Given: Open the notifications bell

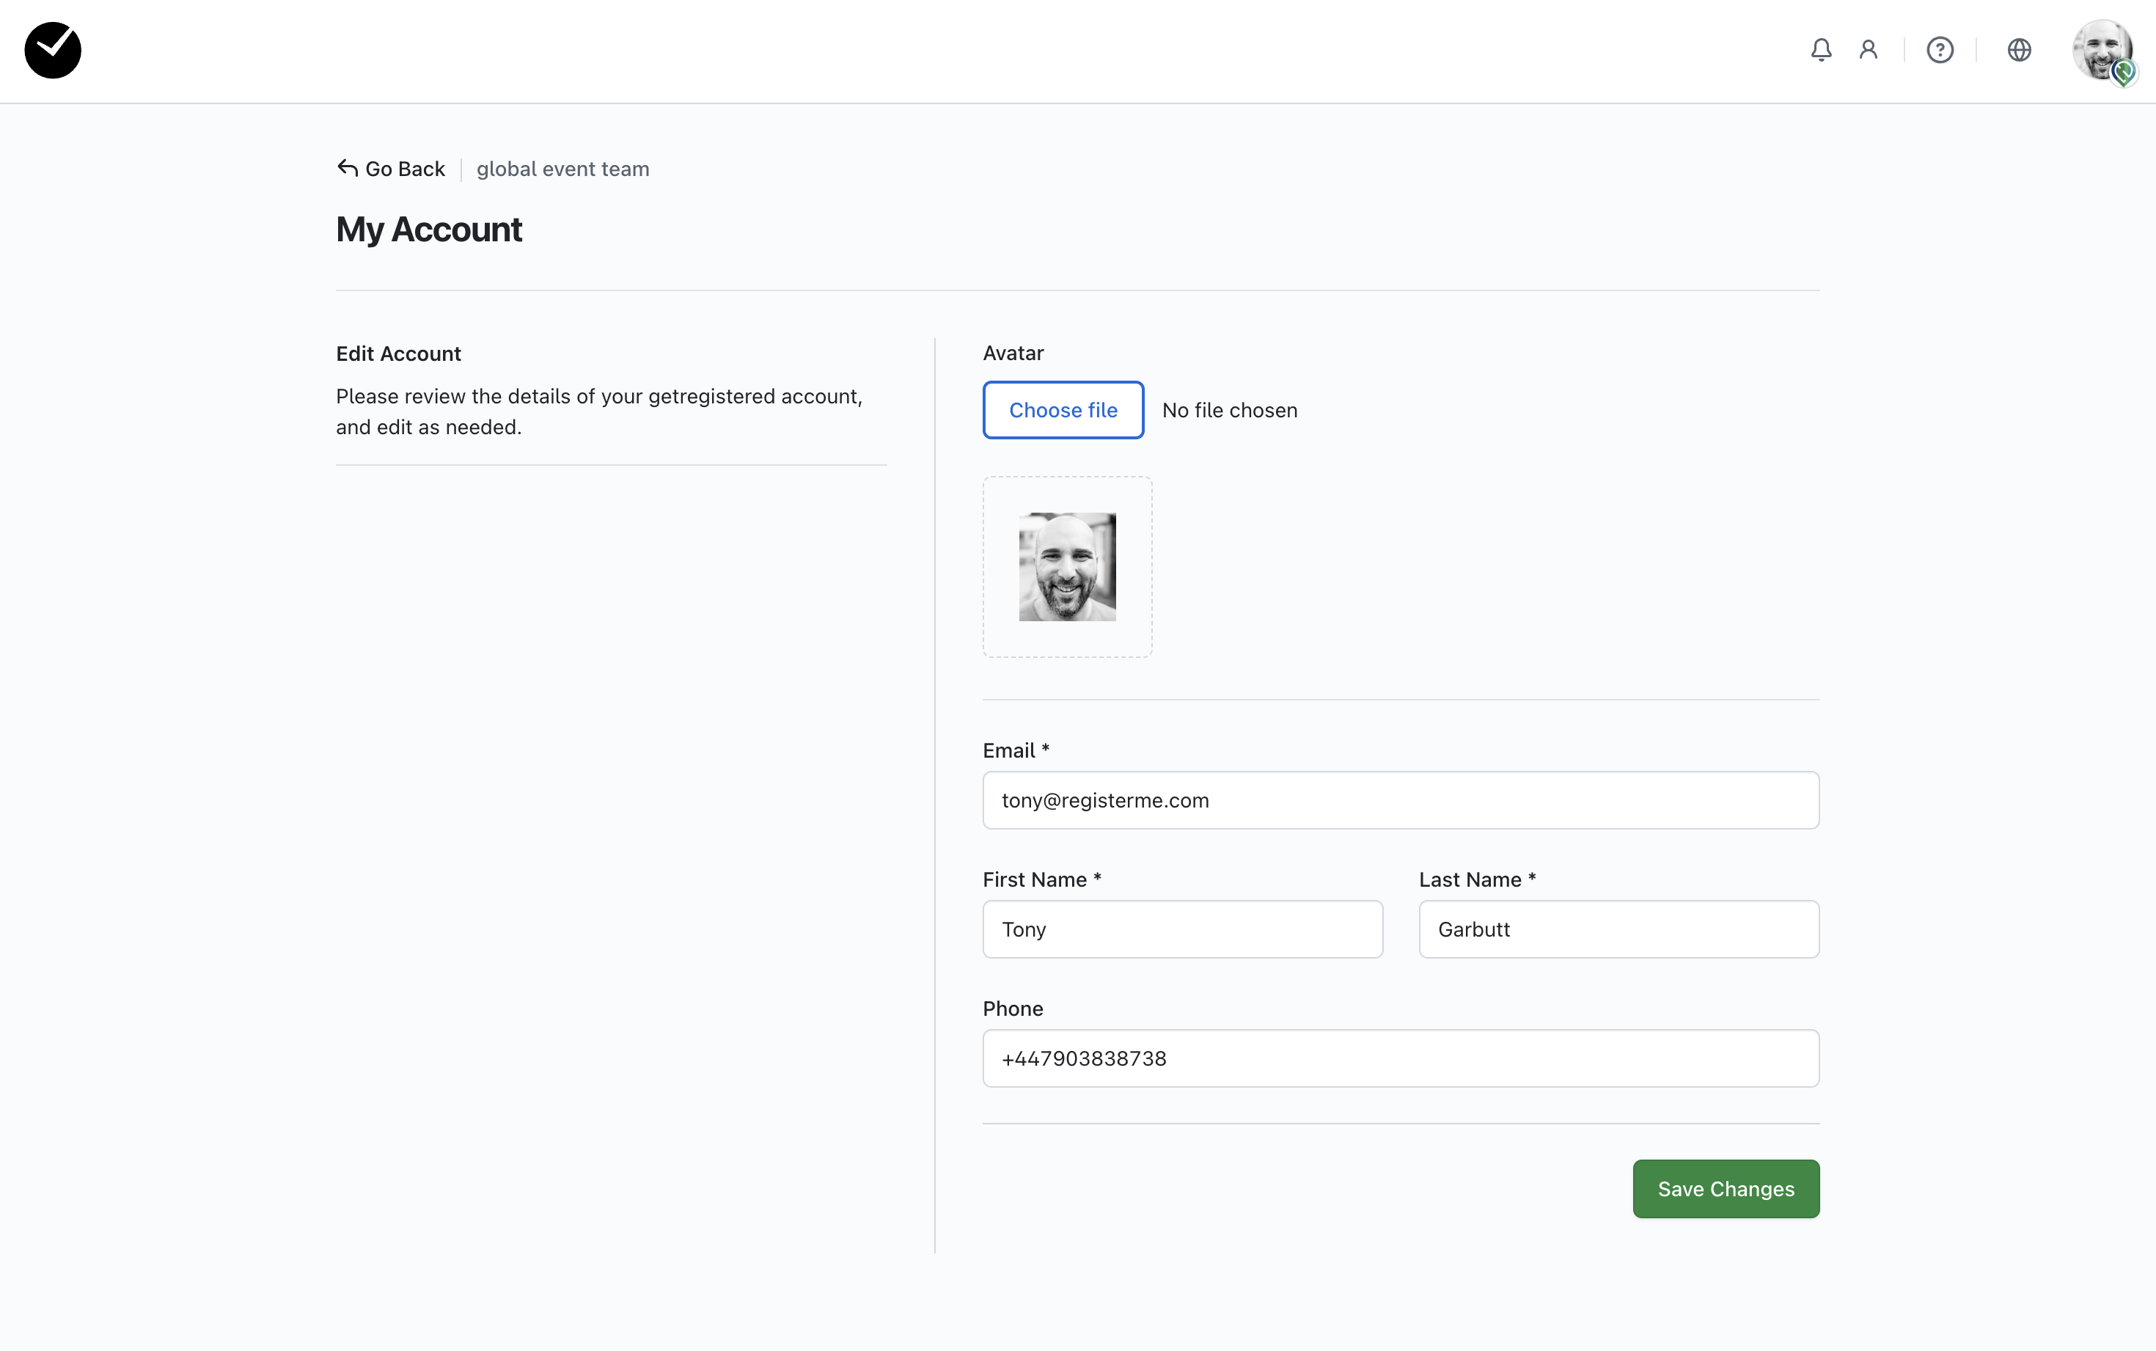Looking at the screenshot, I should [x=1821, y=50].
